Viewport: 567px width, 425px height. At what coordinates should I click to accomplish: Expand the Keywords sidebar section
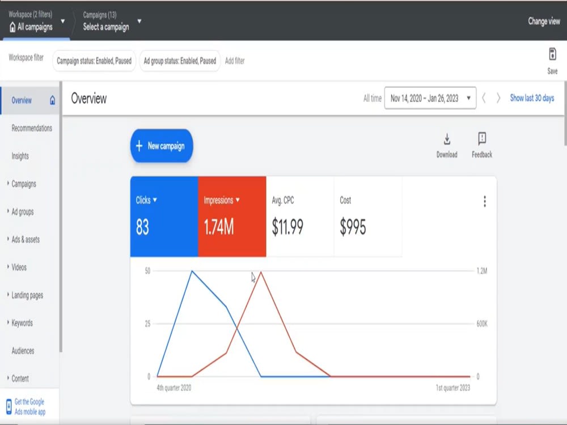[x=8, y=322]
